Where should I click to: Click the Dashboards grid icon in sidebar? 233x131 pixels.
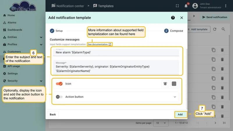(4, 30)
